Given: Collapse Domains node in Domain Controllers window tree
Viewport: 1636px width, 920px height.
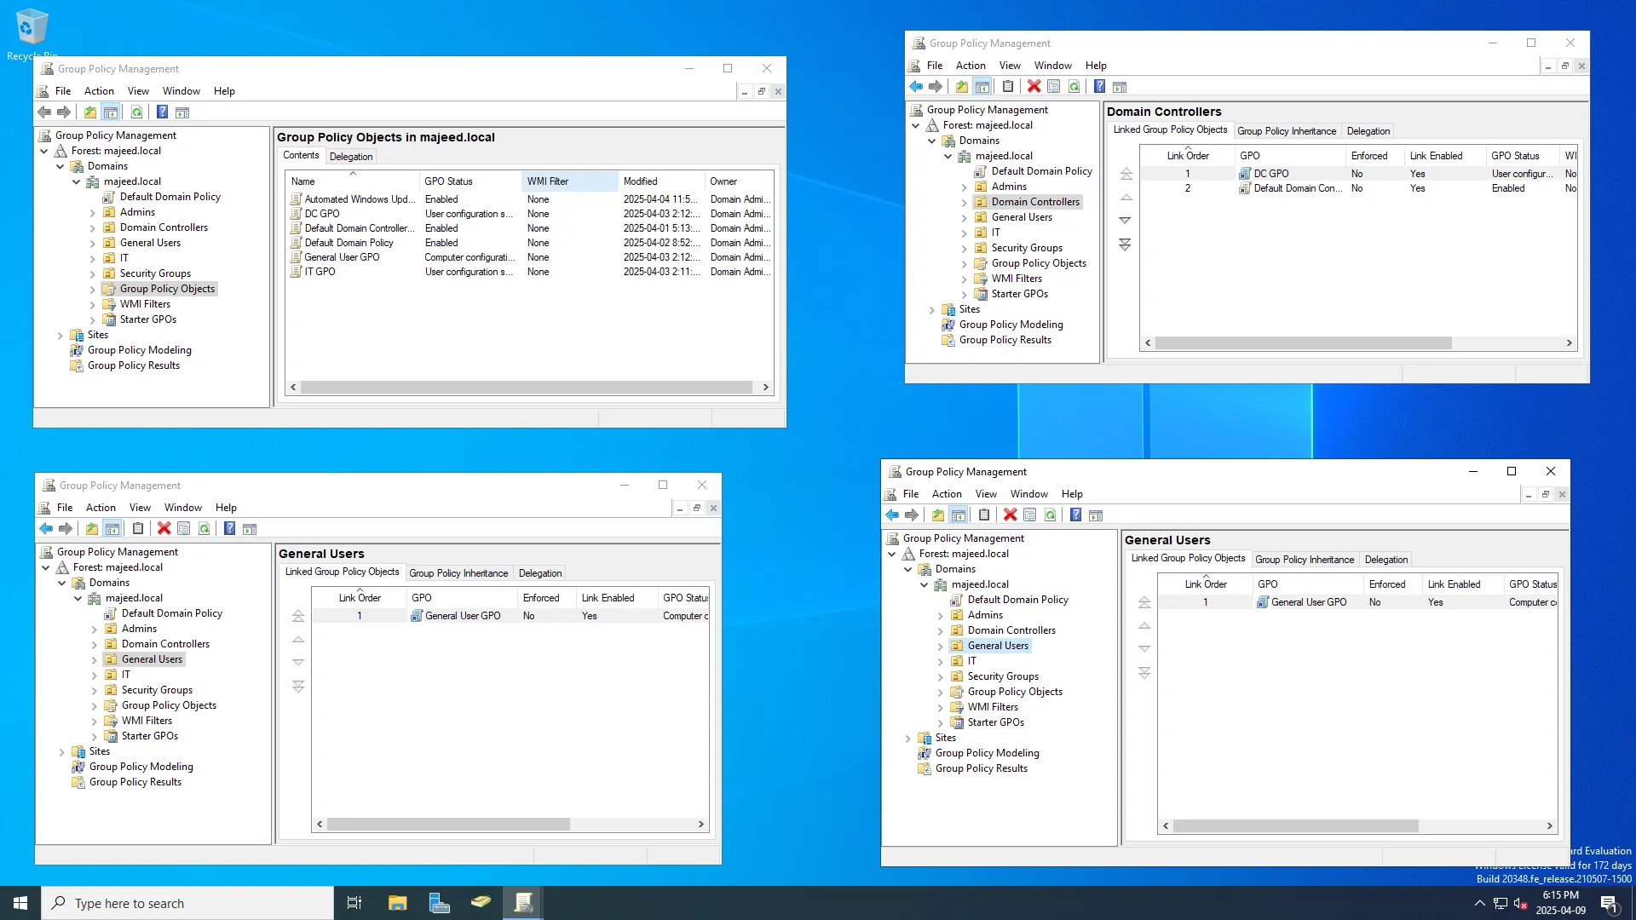Looking at the screenshot, I should (x=932, y=141).
